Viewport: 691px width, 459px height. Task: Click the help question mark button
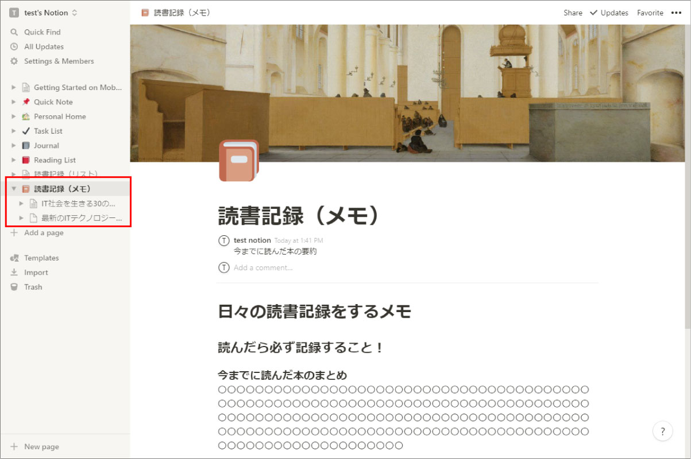pos(662,431)
